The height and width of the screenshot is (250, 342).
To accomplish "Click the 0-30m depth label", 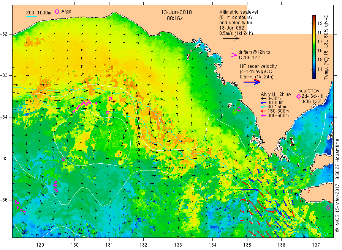I will [x=274, y=98].
